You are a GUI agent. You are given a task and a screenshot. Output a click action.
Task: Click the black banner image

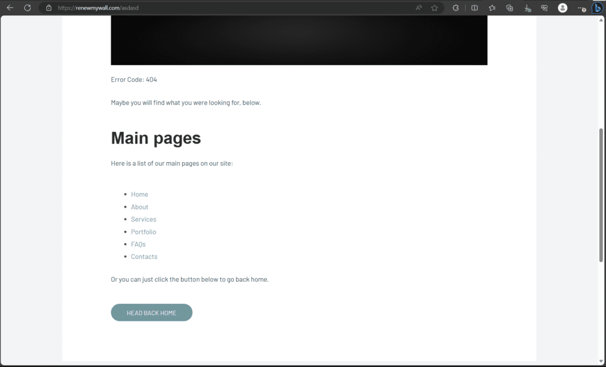pyautogui.click(x=299, y=40)
